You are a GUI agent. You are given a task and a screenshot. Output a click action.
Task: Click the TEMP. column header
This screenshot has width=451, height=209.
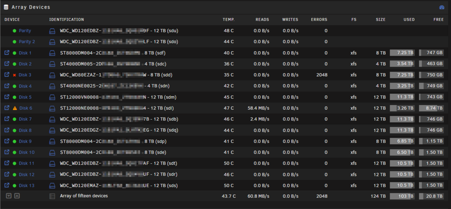pyautogui.click(x=228, y=19)
